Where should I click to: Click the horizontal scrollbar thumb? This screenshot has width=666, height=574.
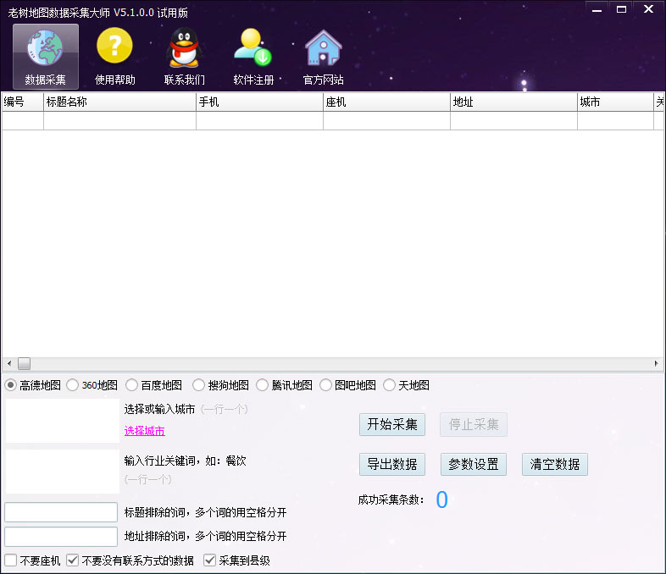(x=25, y=363)
